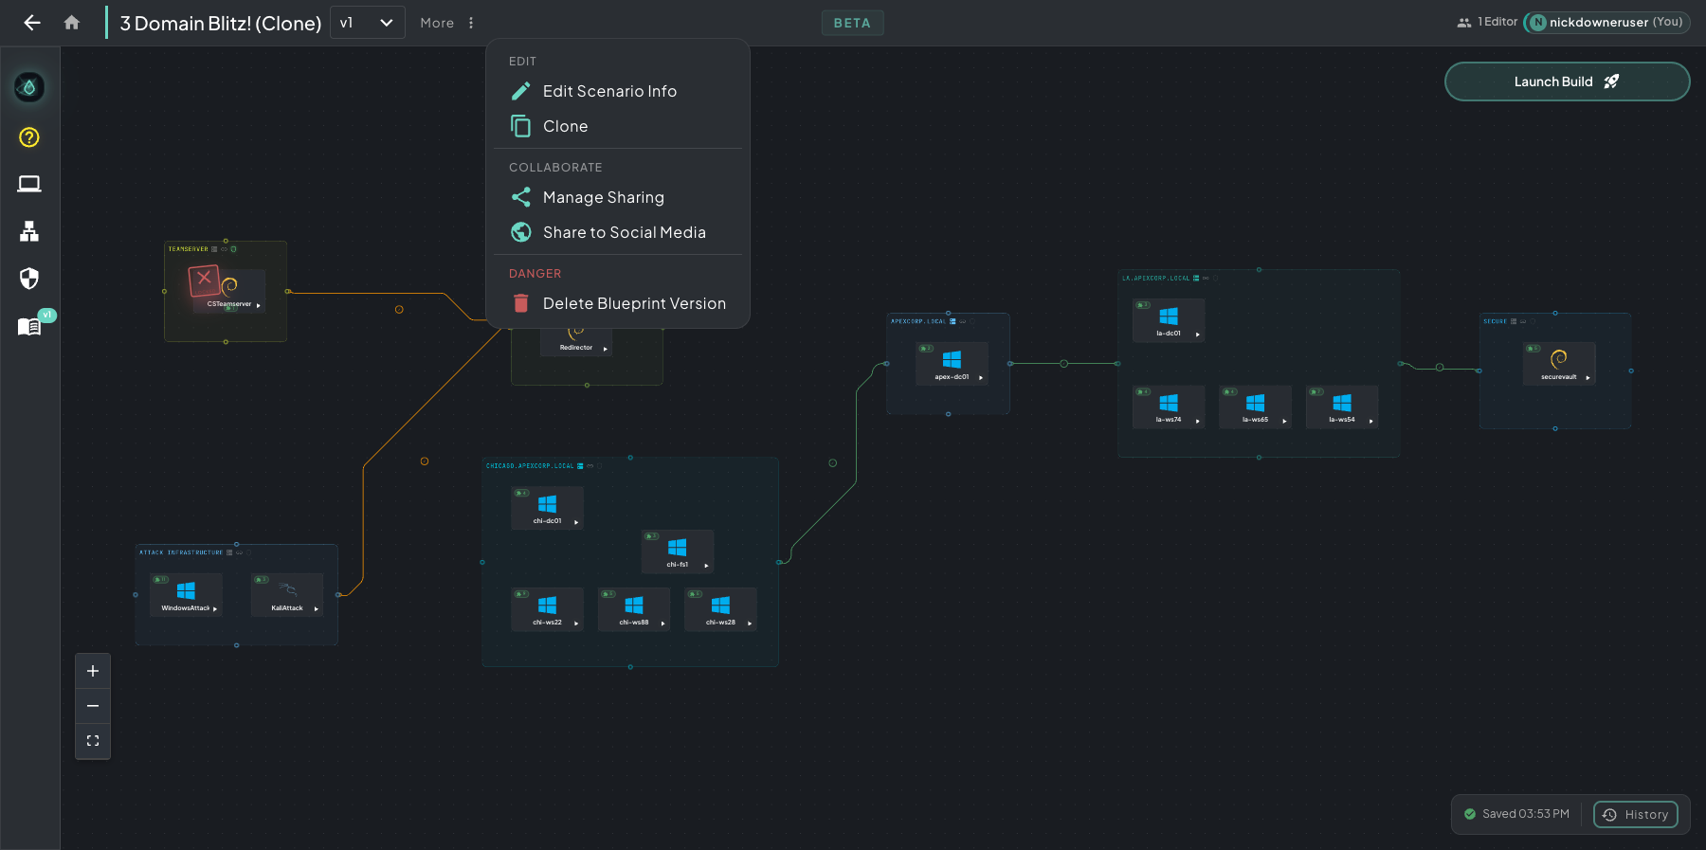Click the Saved 03:53 PM status

[x=1517, y=814]
